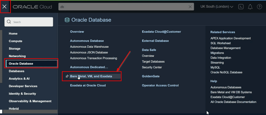Open Streaming related service
This screenshot has width=266, height=115.
coord(217,62)
